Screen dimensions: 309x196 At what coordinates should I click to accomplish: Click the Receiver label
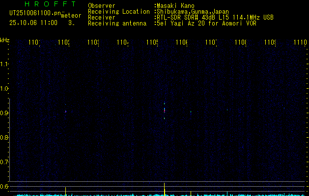point(102,18)
